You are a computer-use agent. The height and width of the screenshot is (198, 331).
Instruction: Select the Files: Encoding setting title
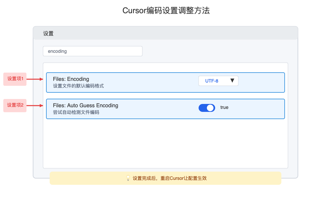pos(71,79)
